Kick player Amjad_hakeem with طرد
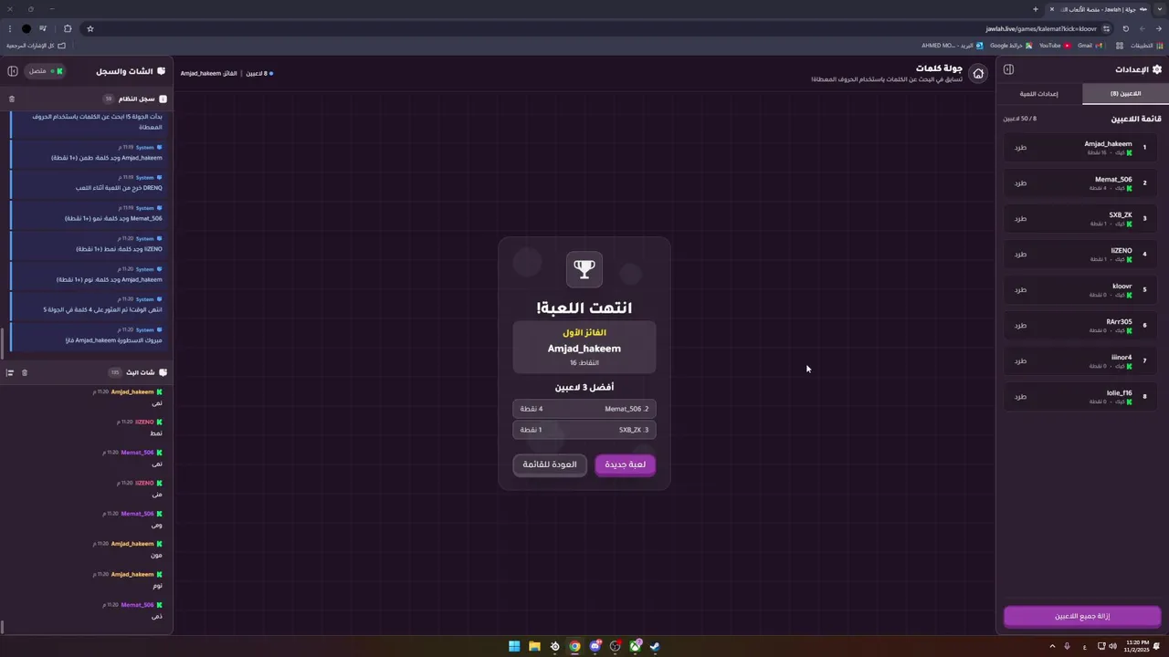Image resolution: width=1169 pixels, height=657 pixels. [1020, 148]
